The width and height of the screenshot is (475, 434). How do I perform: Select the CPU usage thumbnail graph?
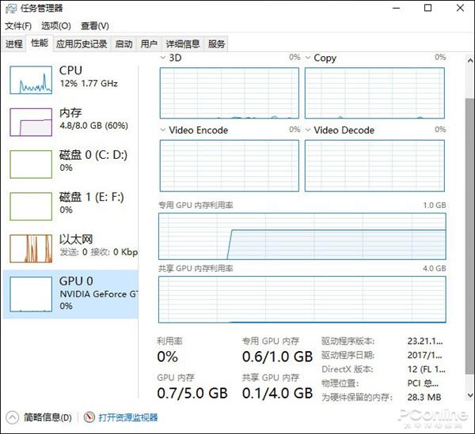(31, 80)
